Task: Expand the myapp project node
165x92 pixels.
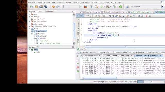Action: [29, 17]
